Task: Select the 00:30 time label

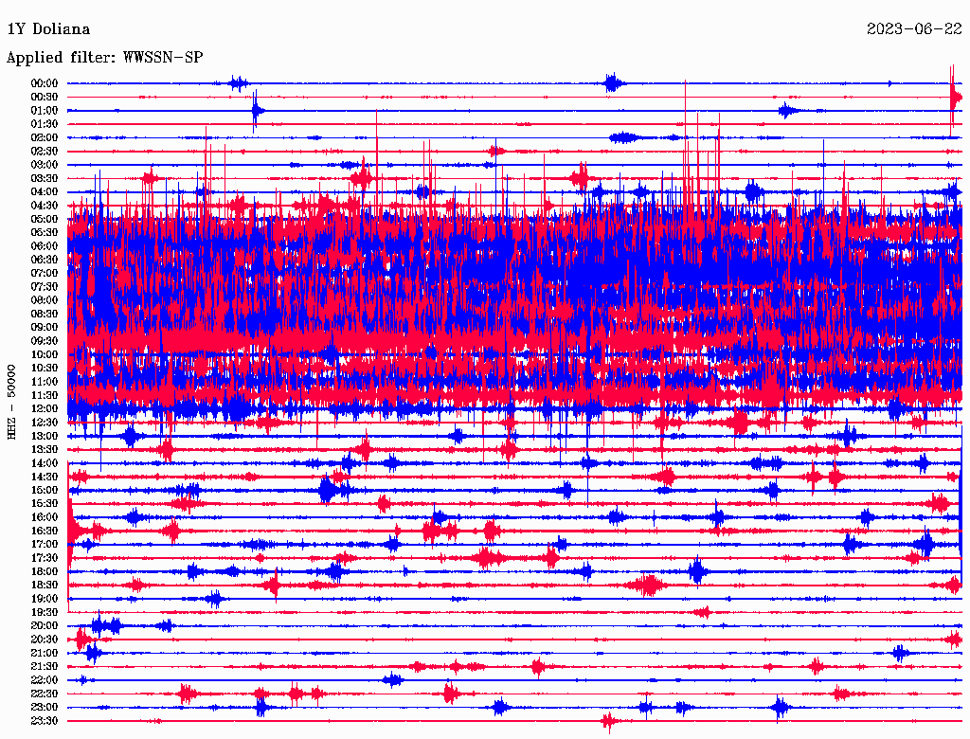Action: (45, 98)
